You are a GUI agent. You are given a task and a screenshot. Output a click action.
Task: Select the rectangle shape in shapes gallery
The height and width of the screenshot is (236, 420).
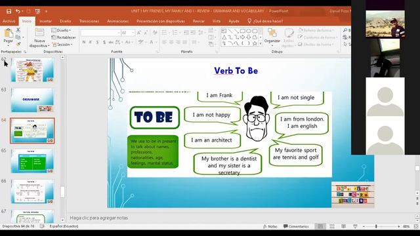click(x=243, y=31)
